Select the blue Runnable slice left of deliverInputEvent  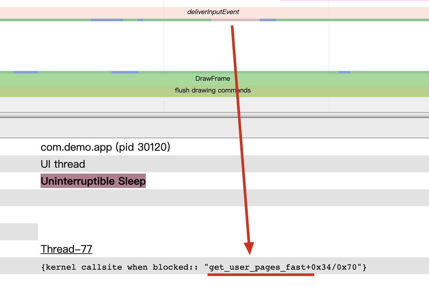(106, 20)
